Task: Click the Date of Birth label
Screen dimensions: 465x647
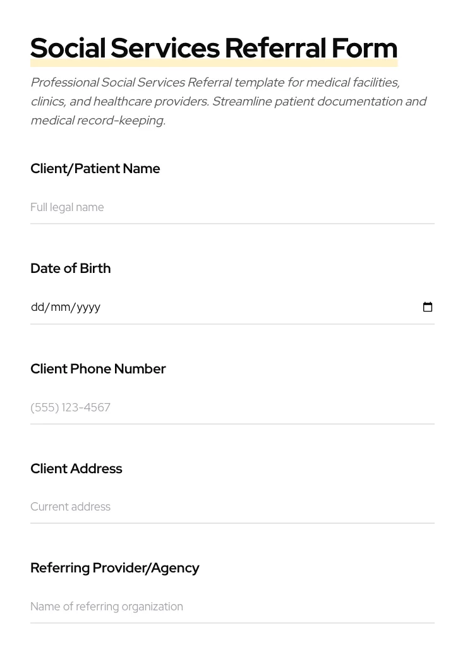Action: click(70, 269)
